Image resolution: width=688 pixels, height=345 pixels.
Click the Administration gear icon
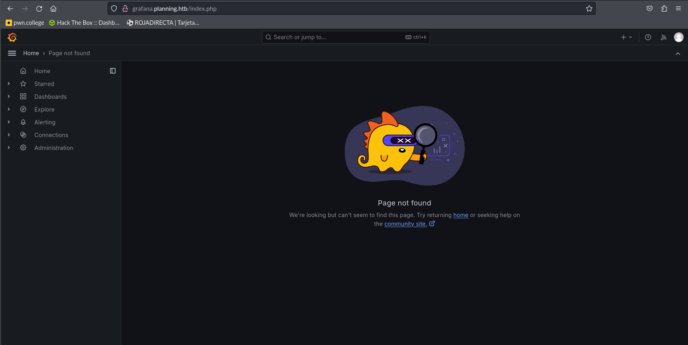pyautogui.click(x=23, y=148)
